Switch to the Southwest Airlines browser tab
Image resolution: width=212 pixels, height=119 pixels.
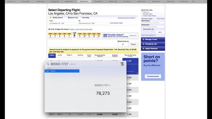pyautogui.click(x=84, y=1)
